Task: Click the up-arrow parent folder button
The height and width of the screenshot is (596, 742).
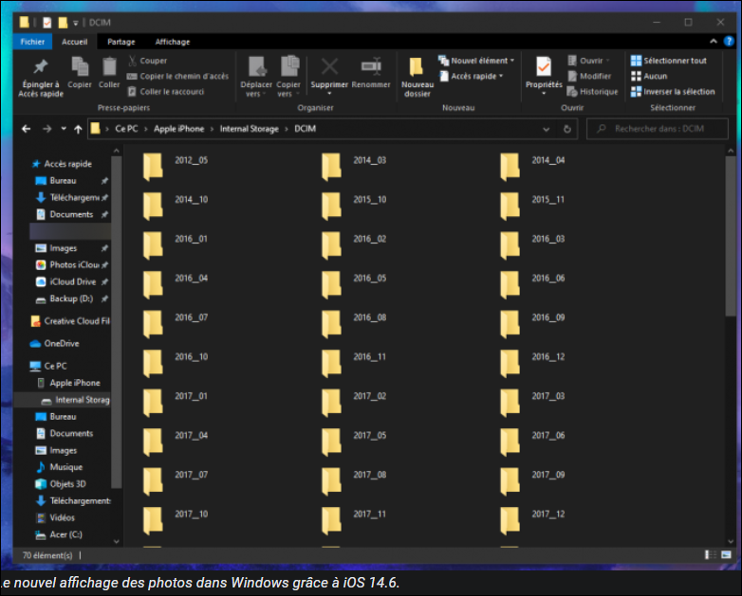Action: (x=78, y=129)
